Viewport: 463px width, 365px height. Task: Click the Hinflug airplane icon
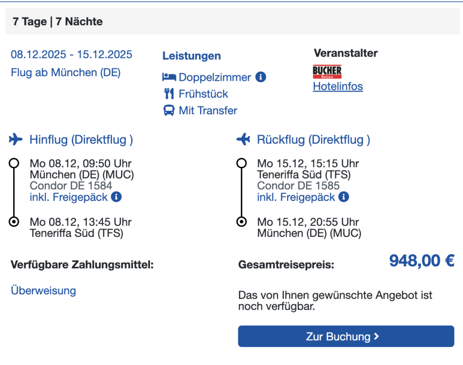[x=16, y=139]
